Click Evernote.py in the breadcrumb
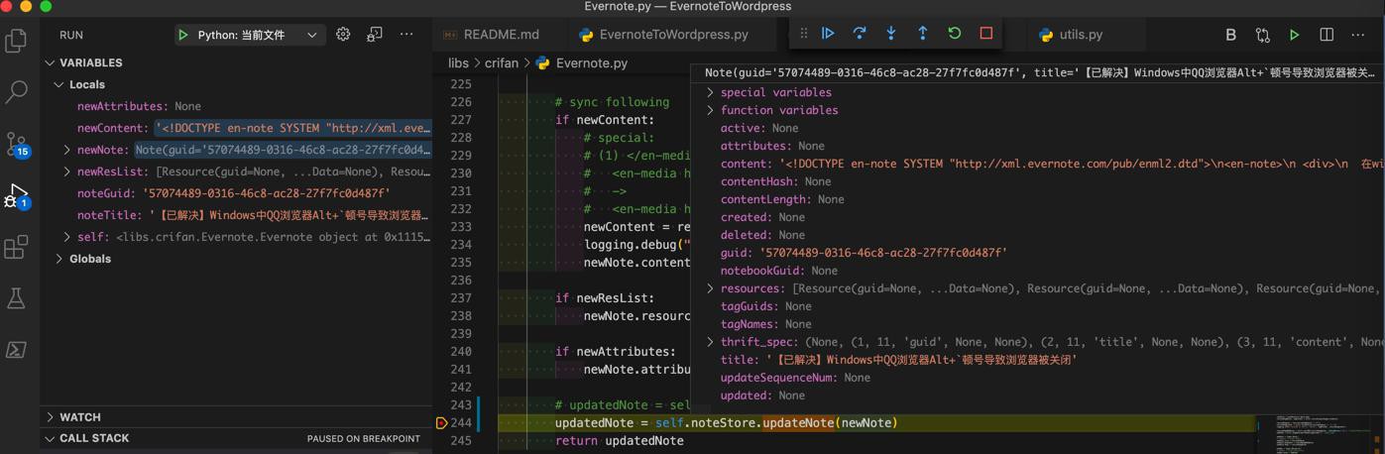The image size is (1385, 454). pos(592,62)
